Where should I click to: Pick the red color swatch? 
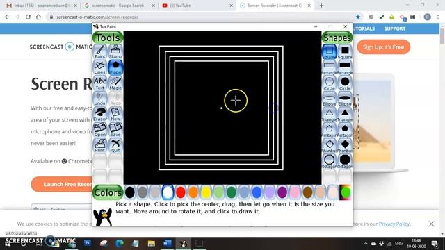[x=181, y=192]
